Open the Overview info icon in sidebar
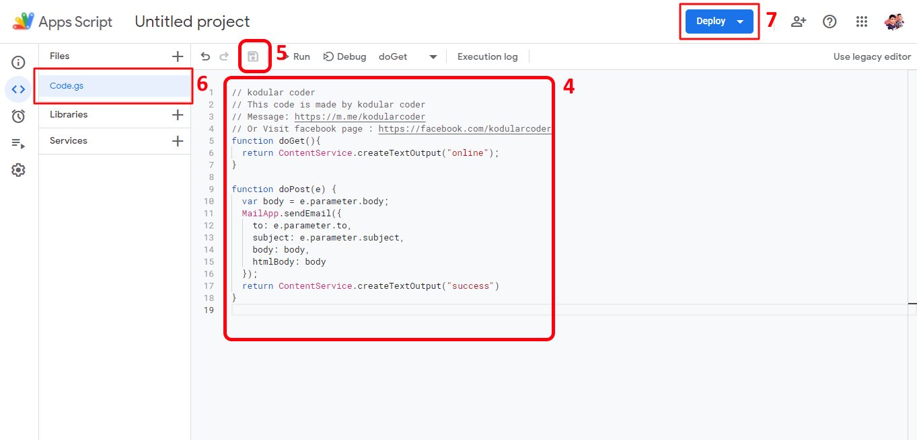Image resolution: width=917 pixels, height=440 pixels. pos(18,62)
